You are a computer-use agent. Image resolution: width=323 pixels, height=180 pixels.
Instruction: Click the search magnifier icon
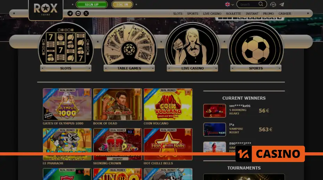click(261, 4)
